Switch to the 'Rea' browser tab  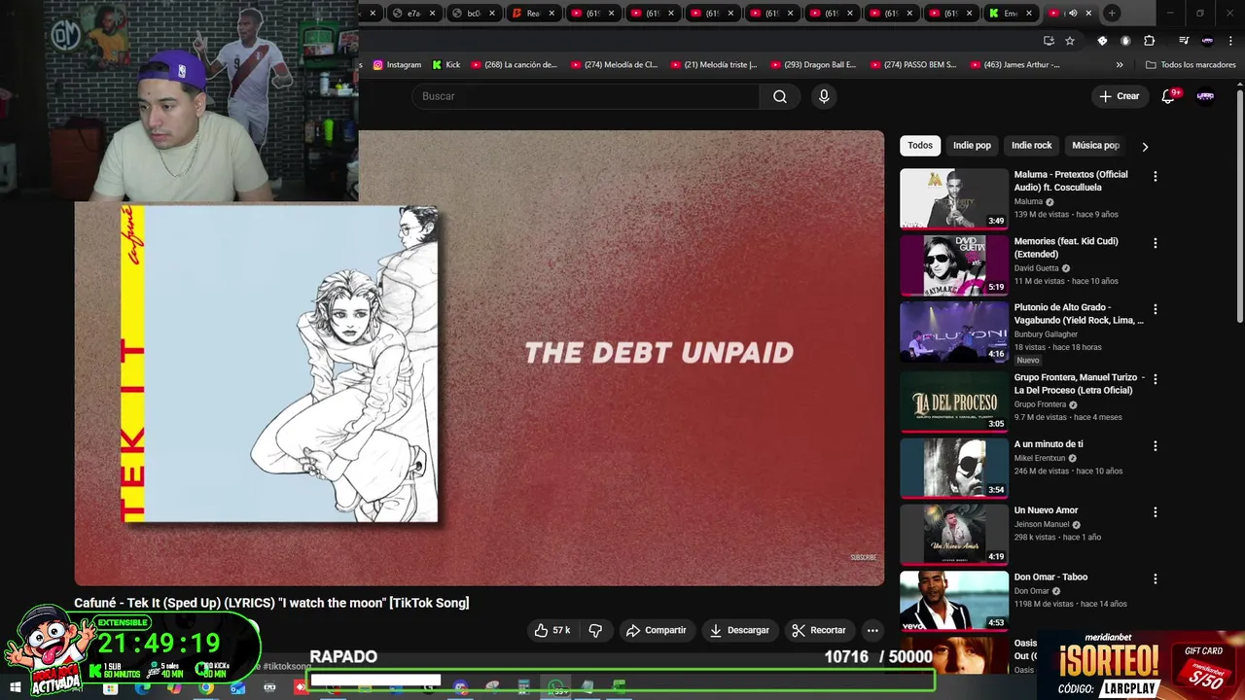click(x=533, y=13)
